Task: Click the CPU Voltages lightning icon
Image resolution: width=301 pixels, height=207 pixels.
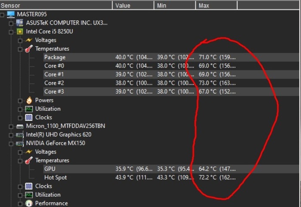Action: coord(29,40)
